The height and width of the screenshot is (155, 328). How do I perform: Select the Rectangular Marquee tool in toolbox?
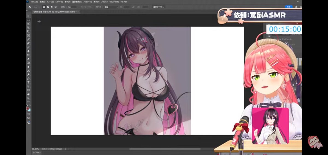[28, 20]
